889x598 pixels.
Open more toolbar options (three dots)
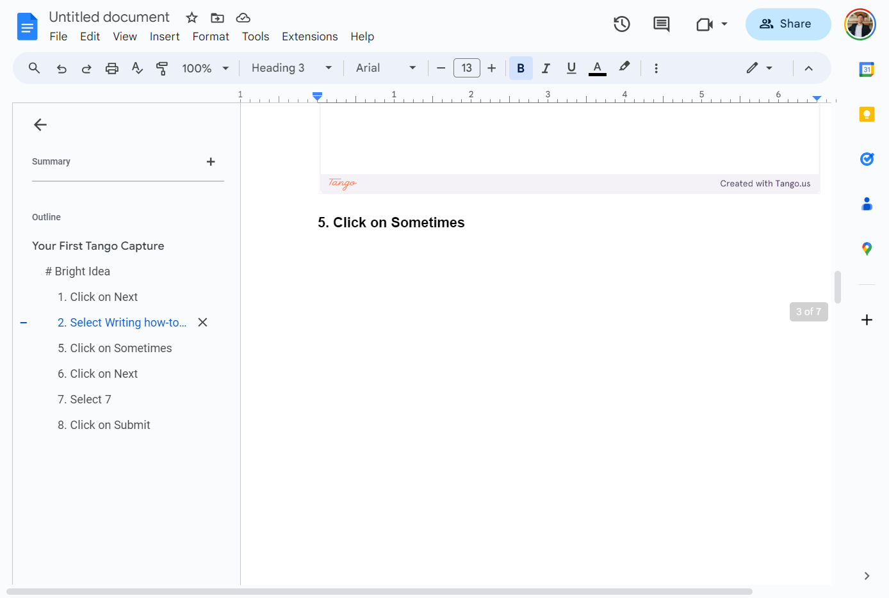(x=656, y=69)
